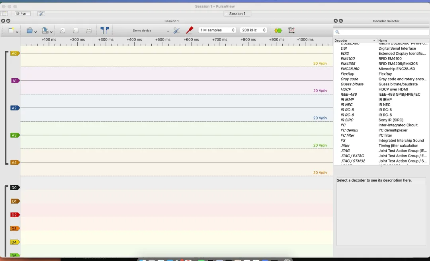Zoom in on the trace view

[63, 30]
